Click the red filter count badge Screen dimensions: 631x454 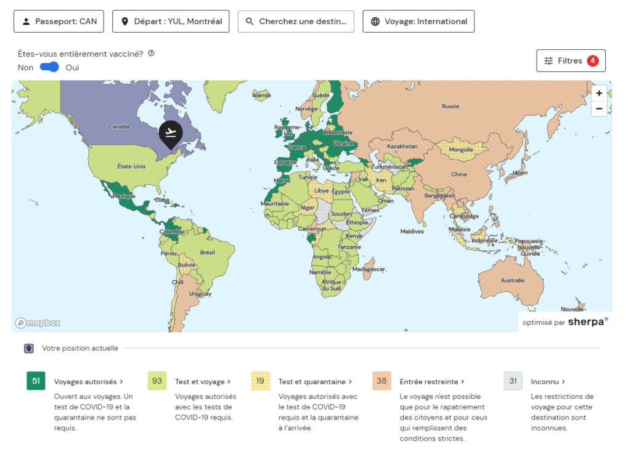(x=592, y=61)
